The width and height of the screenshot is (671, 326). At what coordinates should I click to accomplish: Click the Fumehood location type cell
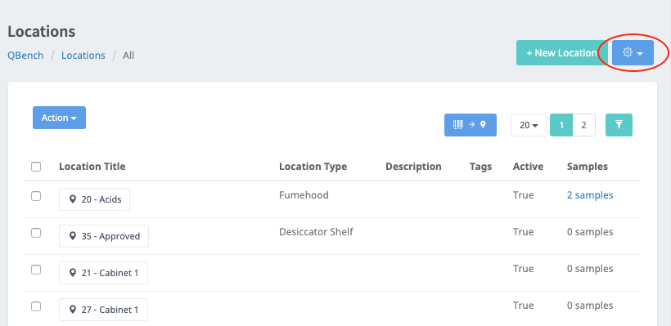coord(304,195)
